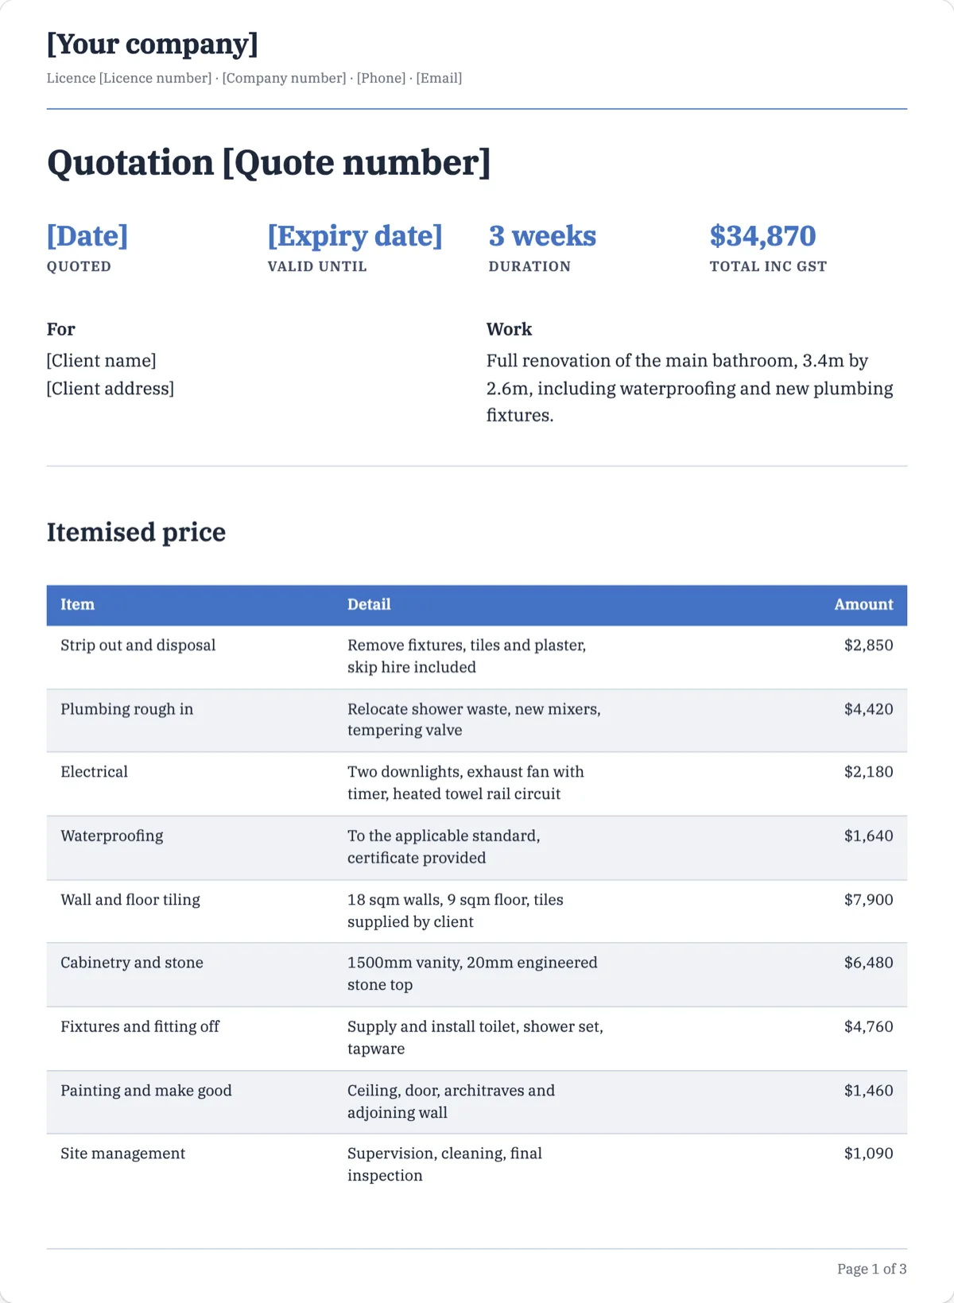This screenshot has width=954, height=1303.
Task: Select the [Client name] placeholder
Action: point(101,361)
